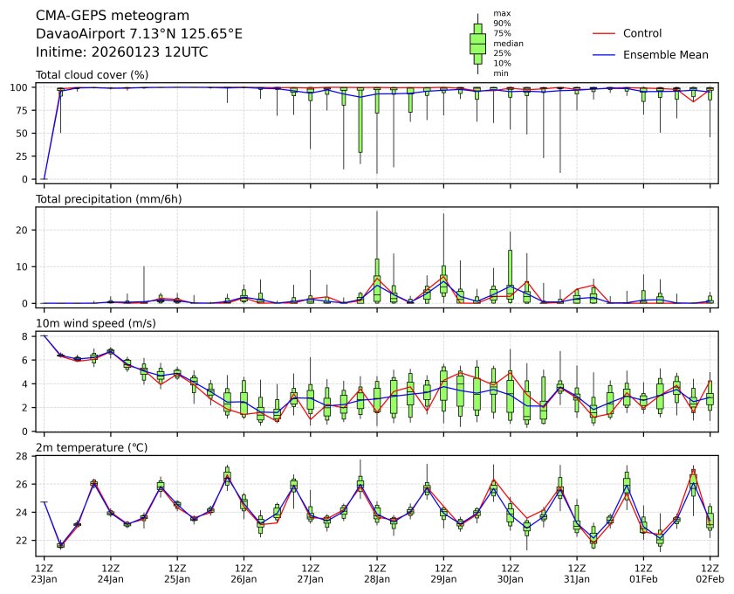Click the 'median' label in the legend
This screenshot has height=594, width=734.
pyautogui.click(x=508, y=43)
